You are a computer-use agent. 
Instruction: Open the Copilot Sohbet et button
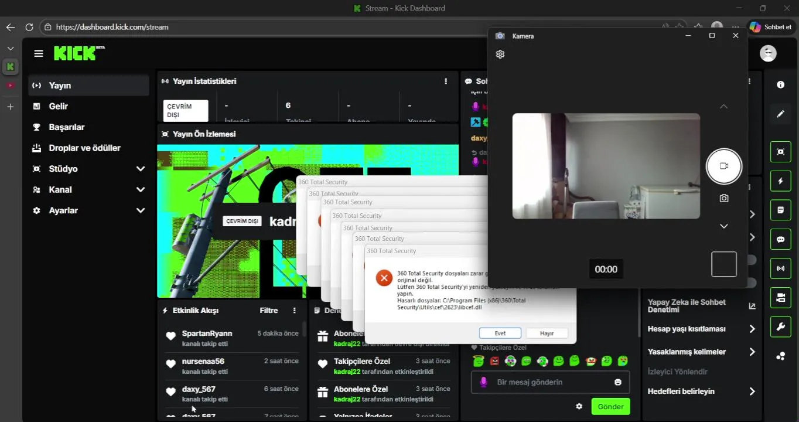click(x=771, y=27)
